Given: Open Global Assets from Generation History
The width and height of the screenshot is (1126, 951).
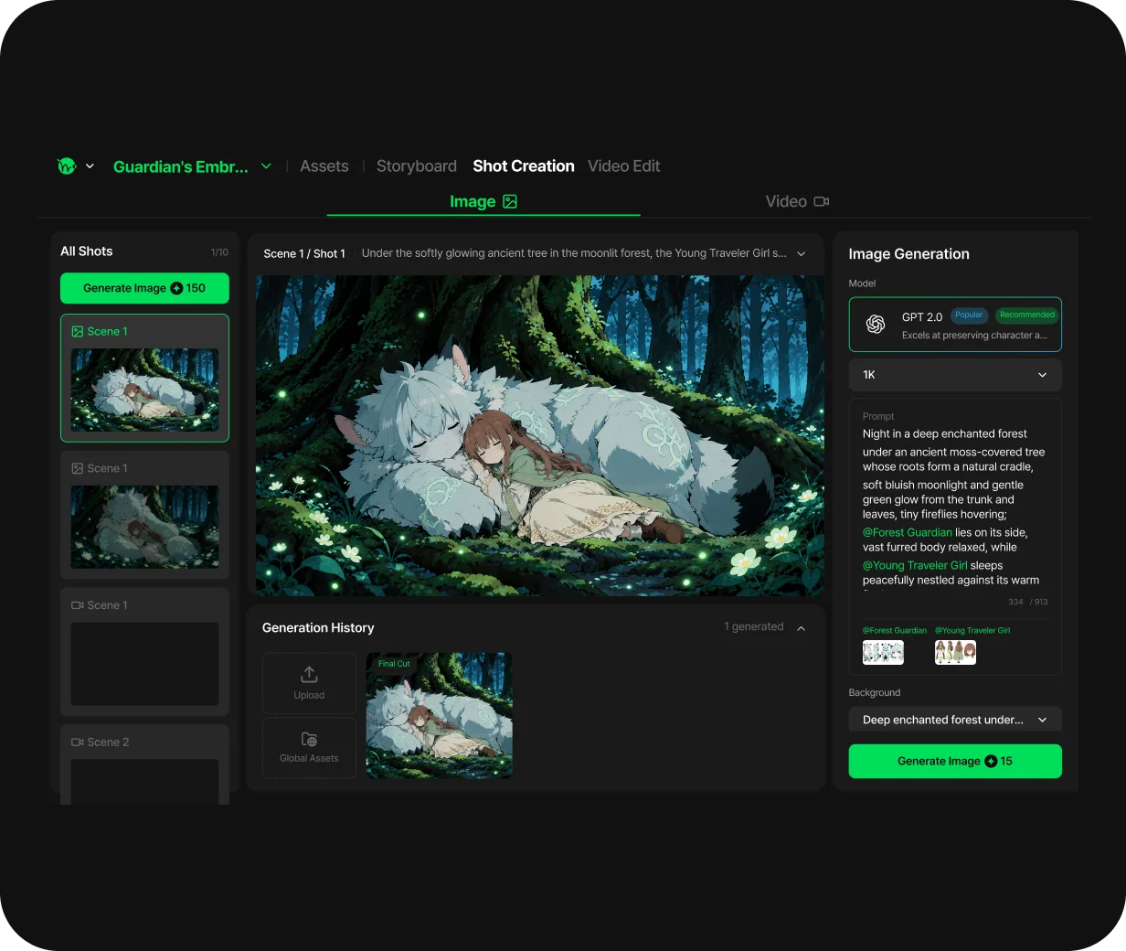Looking at the screenshot, I should tap(309, 747).
